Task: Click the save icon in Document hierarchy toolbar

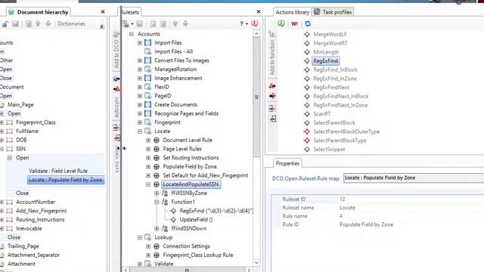Action: pyautogui.click(x=15, y=23)
